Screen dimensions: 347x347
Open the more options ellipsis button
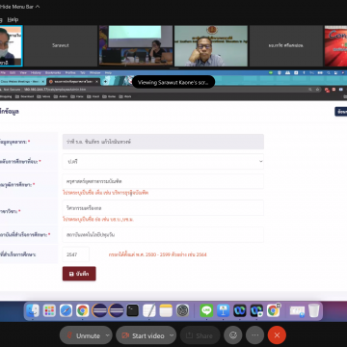tap(255, 335)
